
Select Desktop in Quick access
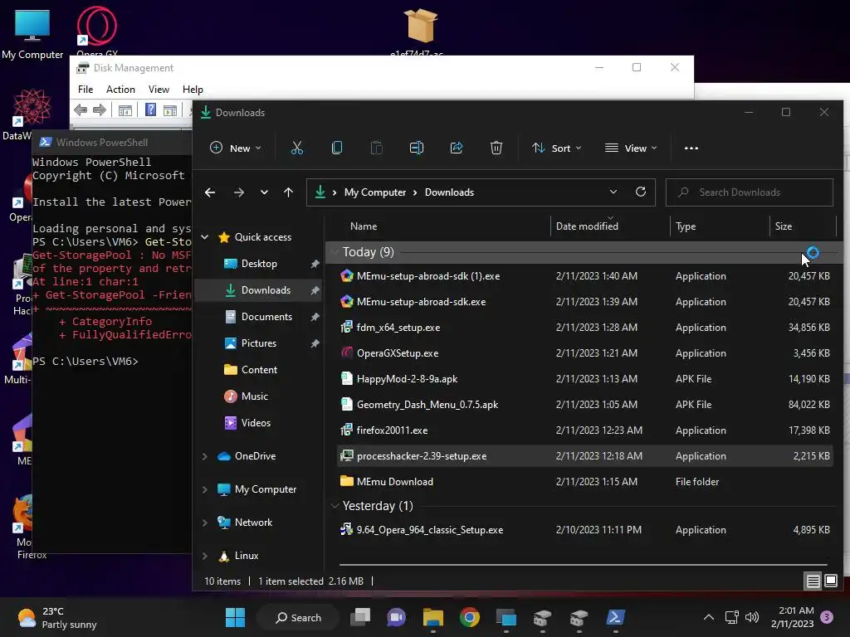click(259, 264)
